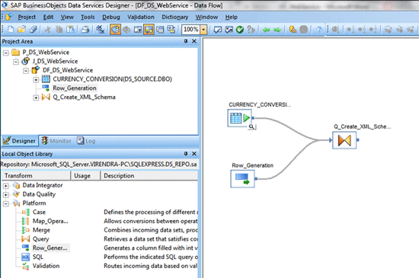Switch to the Monitor tab

click(56, 141)
